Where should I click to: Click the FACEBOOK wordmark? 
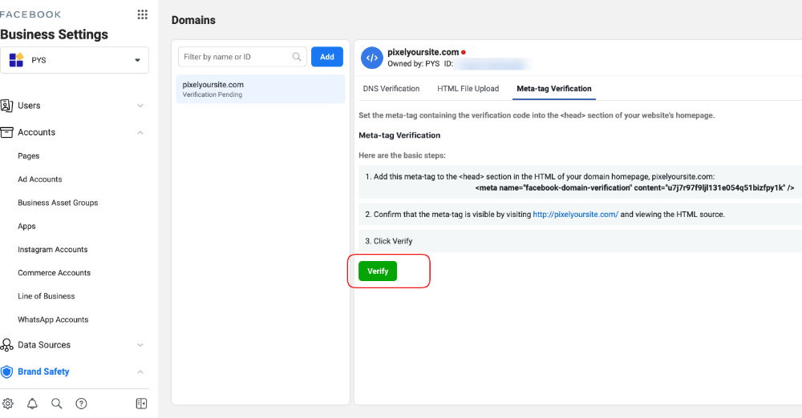point(30,14)
